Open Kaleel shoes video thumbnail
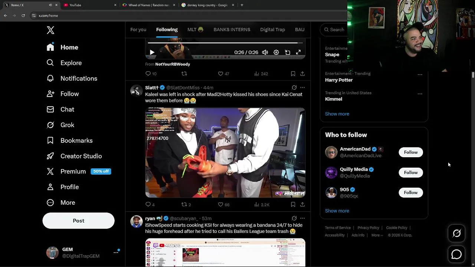Image resolution: width=475 pixels, height=267 pixels. (x=225, y=153)
